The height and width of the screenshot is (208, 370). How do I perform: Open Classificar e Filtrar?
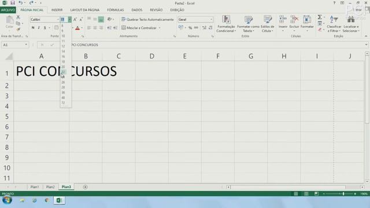(x=334, y=24)
